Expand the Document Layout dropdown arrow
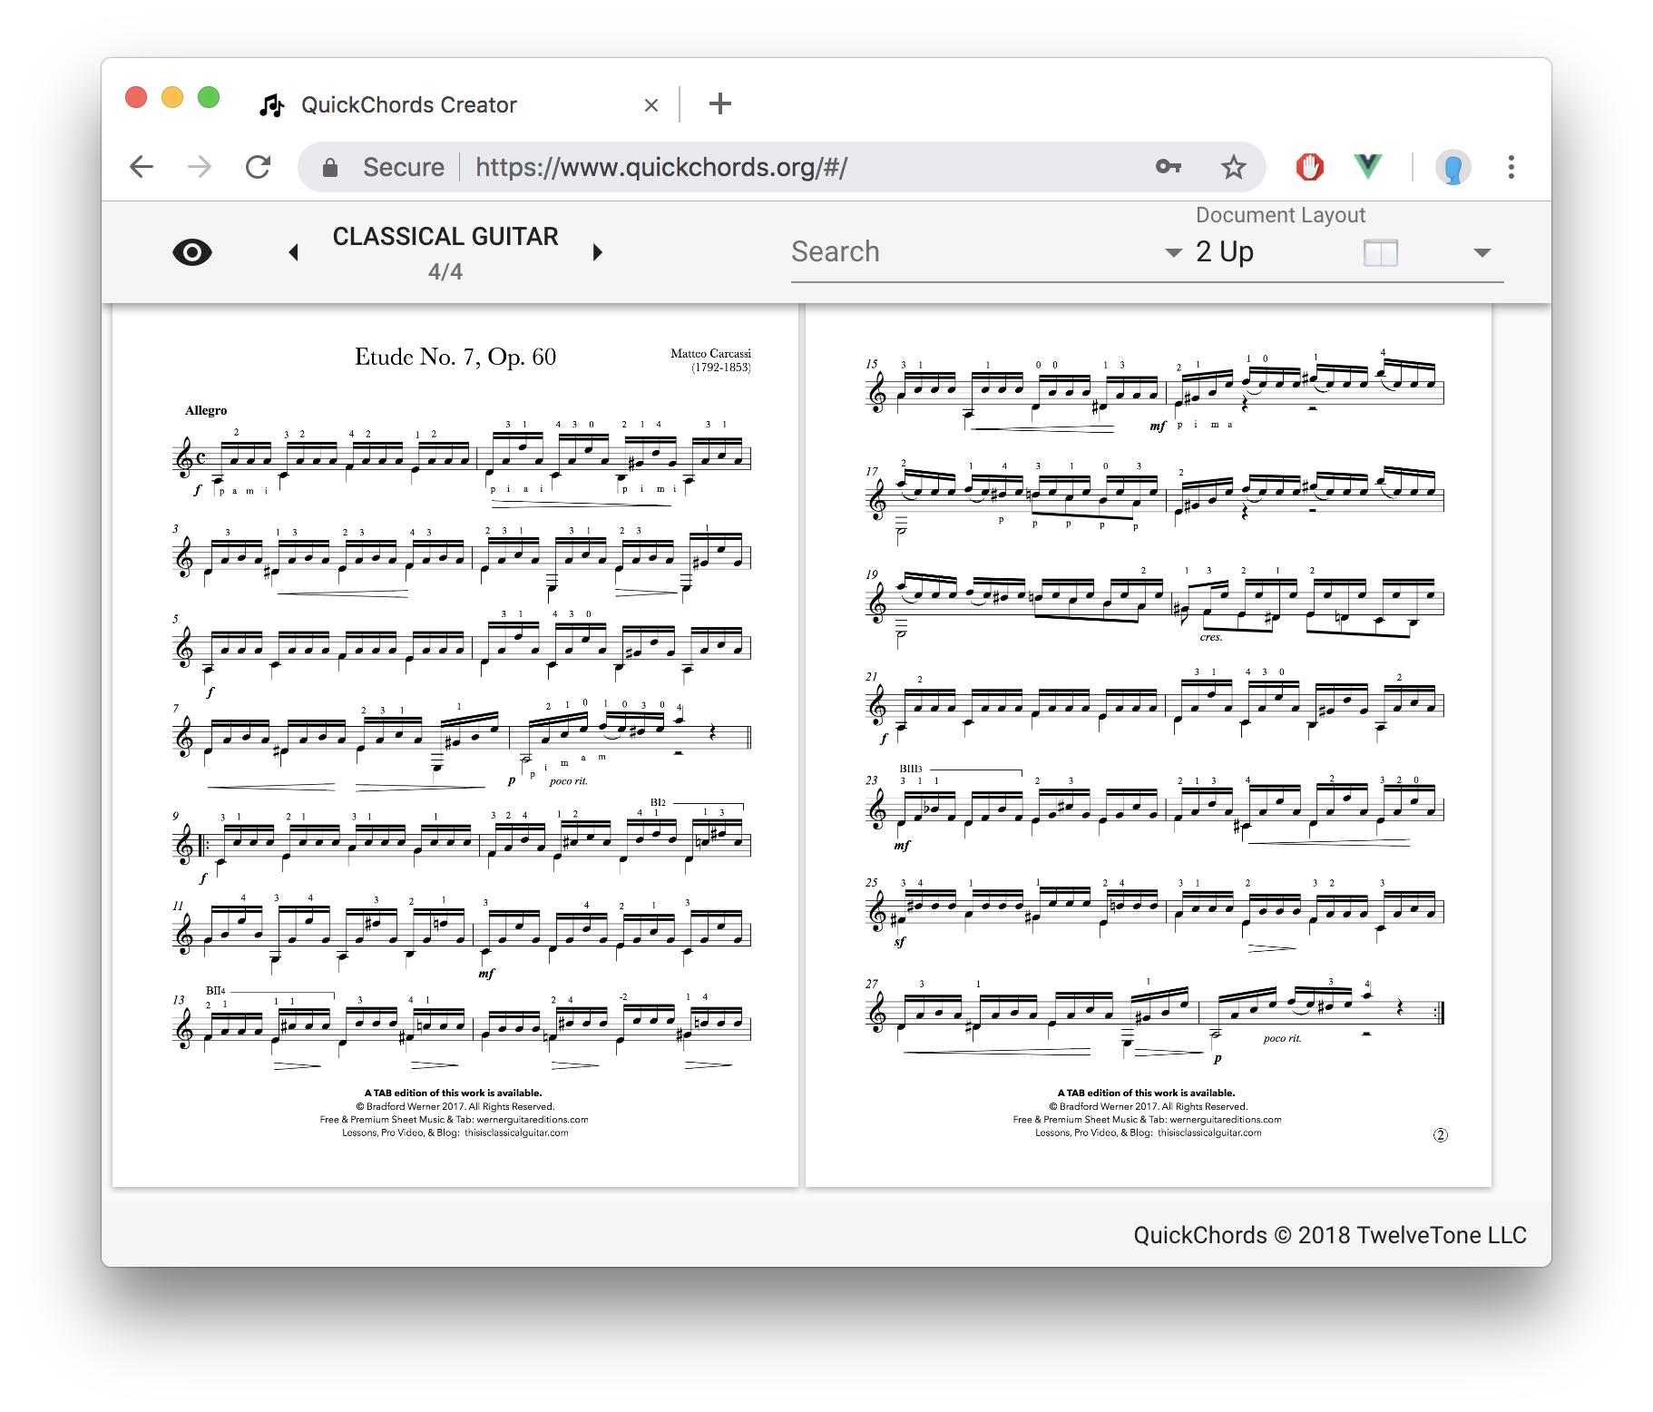The height and width of the screenshot is (1412, 1653). point(1482,252)
